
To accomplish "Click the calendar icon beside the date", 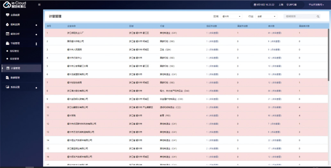I will click(x=255, y=5).
